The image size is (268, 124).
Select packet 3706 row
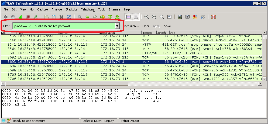coord(132,79)
